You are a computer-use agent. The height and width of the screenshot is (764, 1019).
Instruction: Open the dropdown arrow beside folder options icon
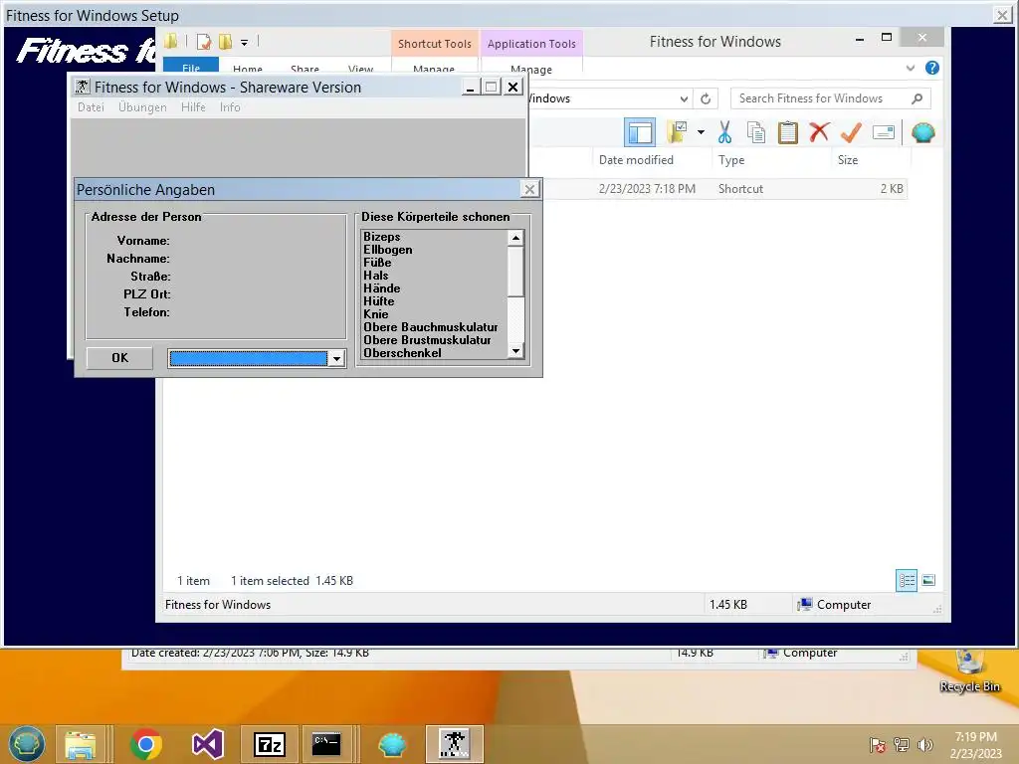(x=701, y=132)
